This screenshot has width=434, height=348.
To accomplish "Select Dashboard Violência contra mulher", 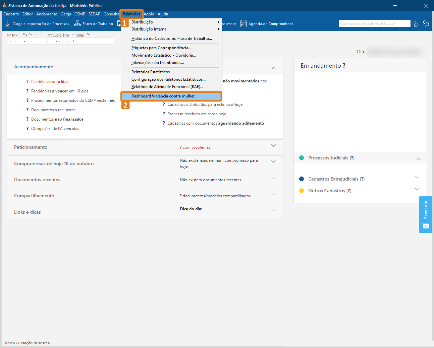I will point(171,96).
